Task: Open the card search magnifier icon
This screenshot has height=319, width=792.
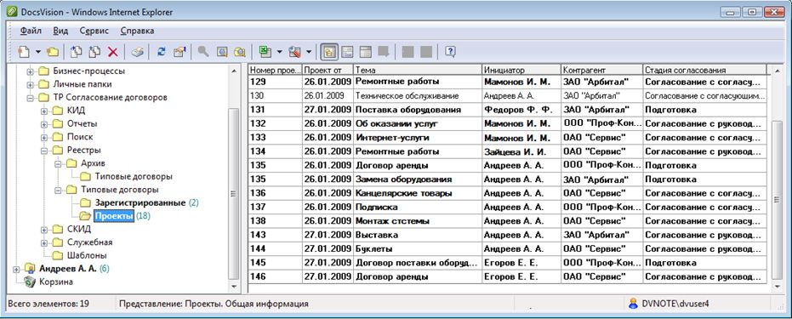Action: [222, 52]
